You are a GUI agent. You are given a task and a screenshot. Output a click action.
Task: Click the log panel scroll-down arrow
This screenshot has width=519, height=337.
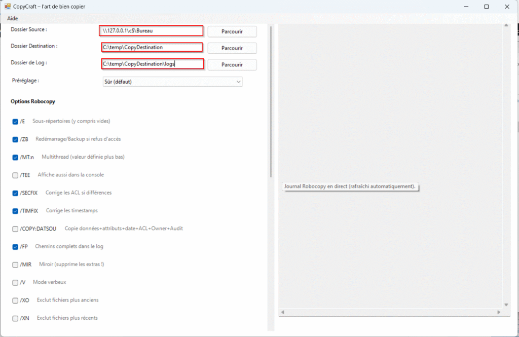[506, 305]
